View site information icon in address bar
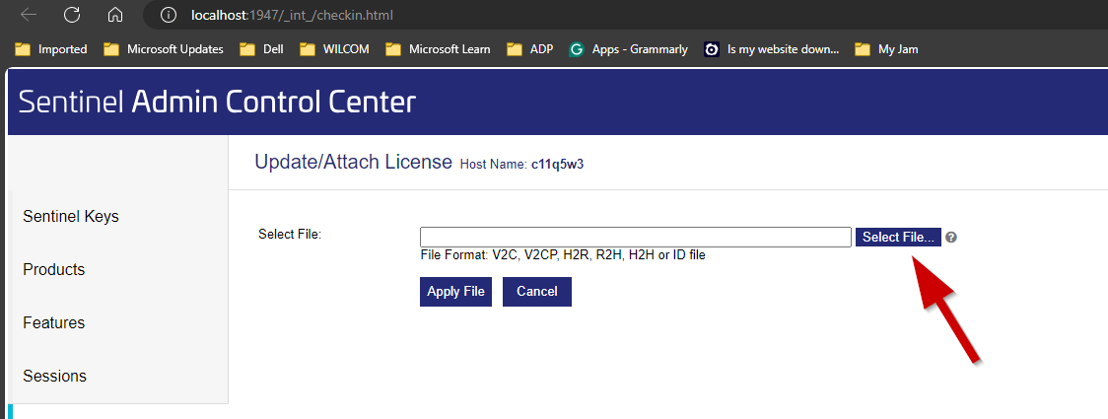The height and width of the screenshot is (419, 1108). pos(168,15)
